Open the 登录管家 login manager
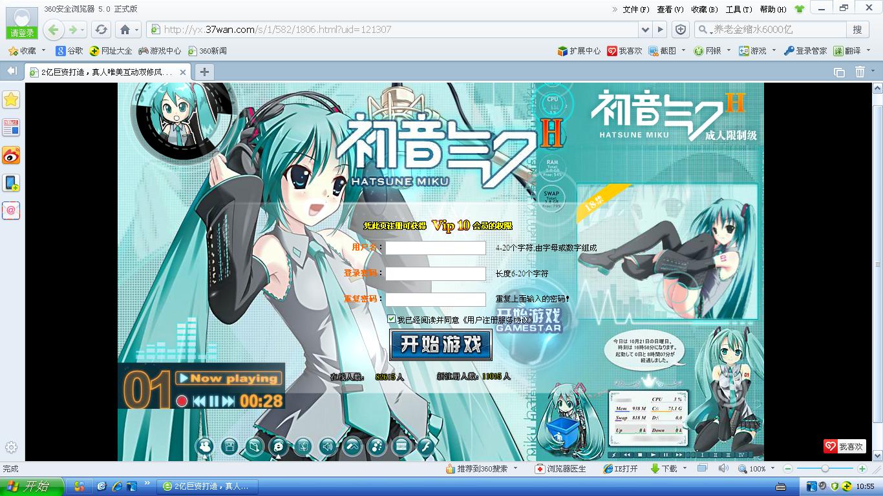The width and height of the screenshot is (883, 496). pyautogui.click(x=805, y=50)
